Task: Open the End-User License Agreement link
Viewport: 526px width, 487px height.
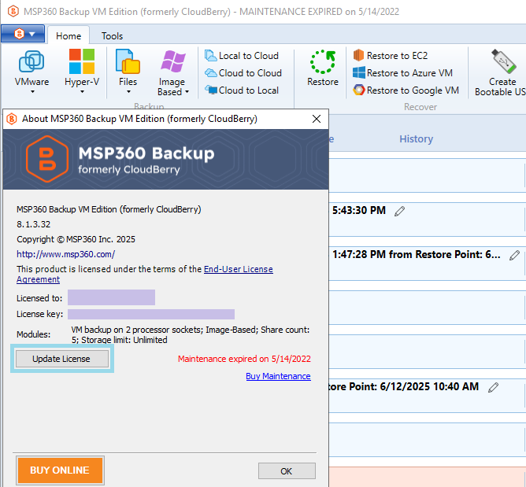Action: (x=239, y=269)
